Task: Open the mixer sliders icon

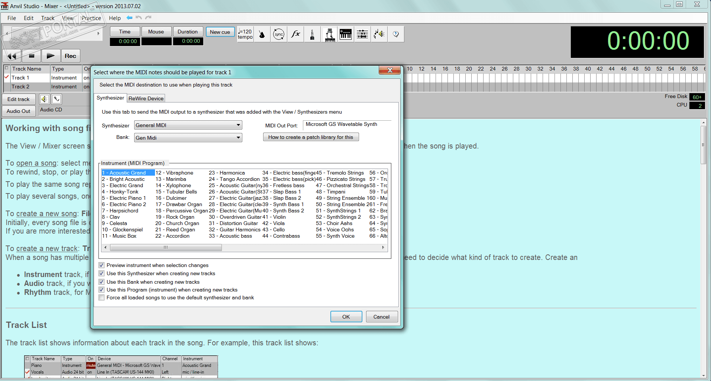Action: (362, 34)
